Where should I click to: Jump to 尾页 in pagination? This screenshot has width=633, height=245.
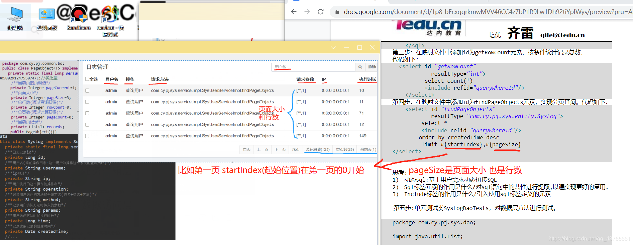tap(296, 150)
